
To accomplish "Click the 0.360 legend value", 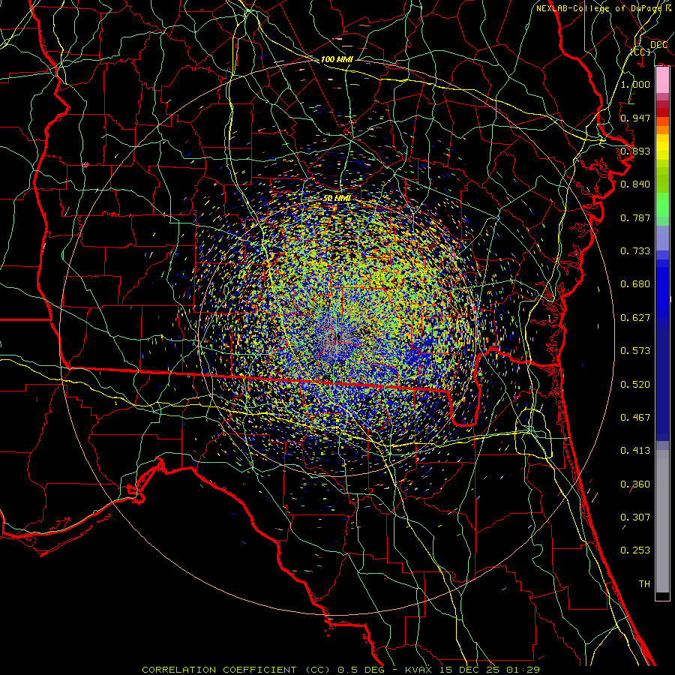I will [635, 484].
